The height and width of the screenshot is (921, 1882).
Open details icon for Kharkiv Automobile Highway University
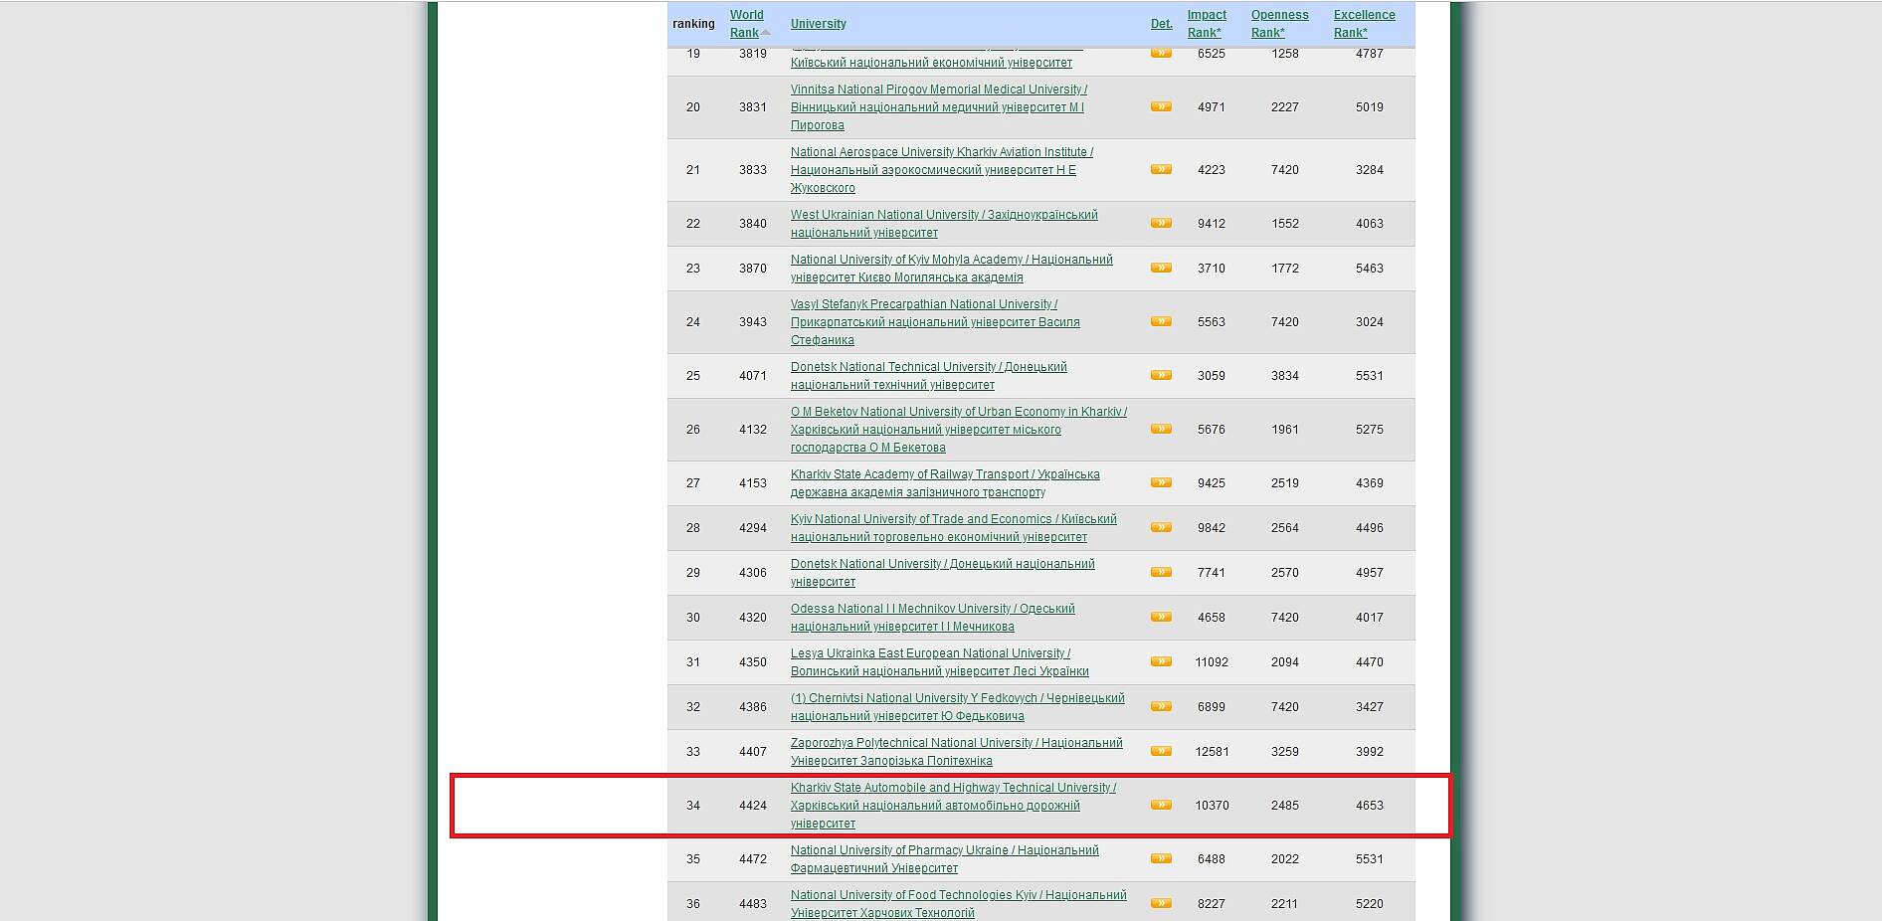tap(1161, 805)
